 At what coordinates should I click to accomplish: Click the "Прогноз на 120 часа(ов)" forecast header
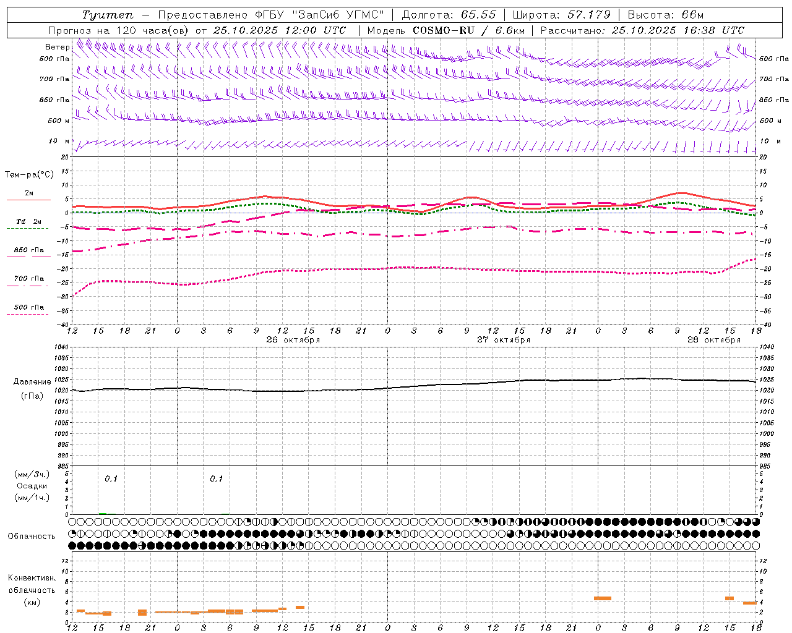click(119, 30)
